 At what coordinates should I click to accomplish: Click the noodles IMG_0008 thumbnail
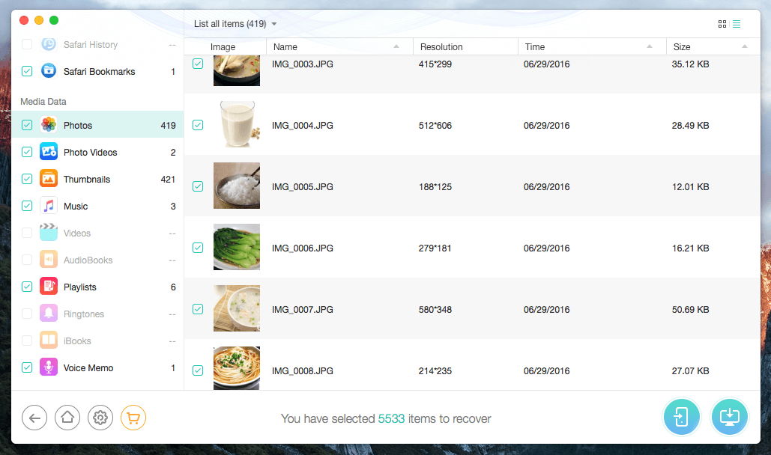tap(237, 368)
